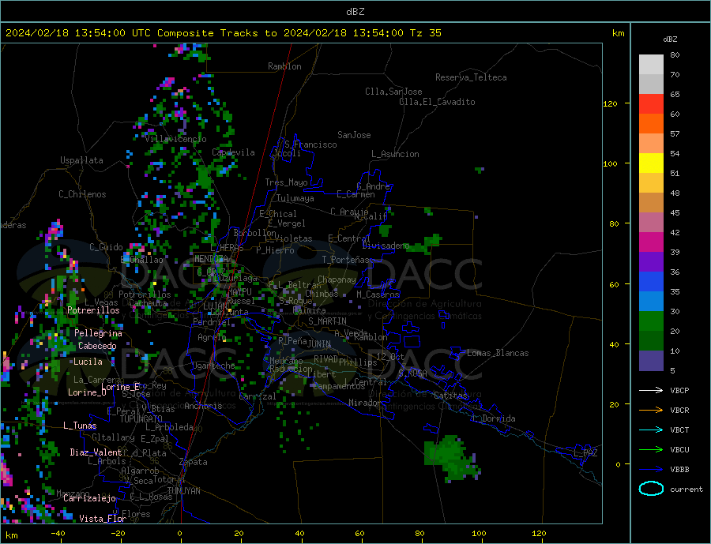
Task: Click the 'current' legend label
Action: (x=687, y=490)
